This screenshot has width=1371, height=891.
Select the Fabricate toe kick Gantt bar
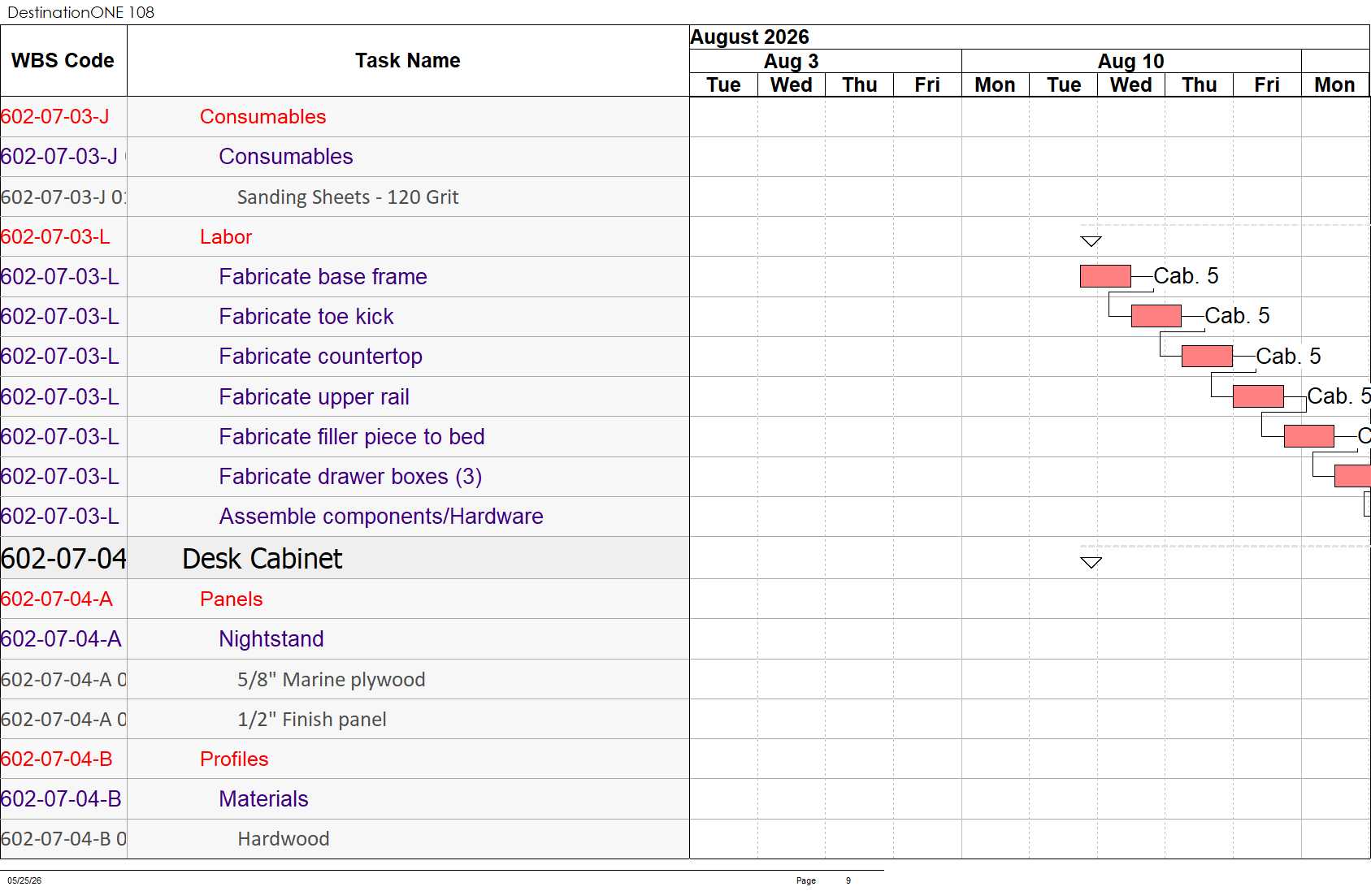click(x=1156, y=316)
